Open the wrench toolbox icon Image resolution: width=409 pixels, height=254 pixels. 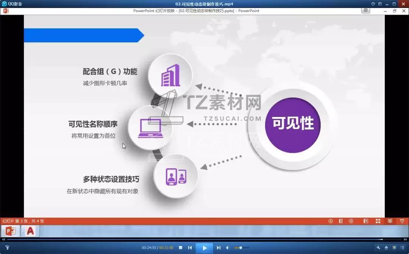[x=378, y=248]
